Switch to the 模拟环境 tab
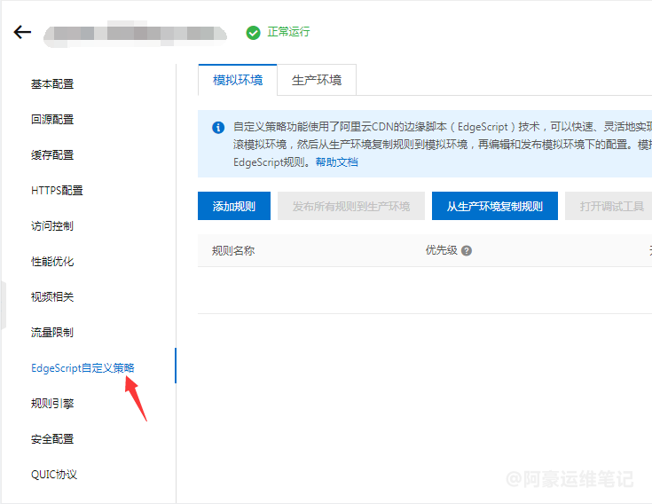Image resolution: width=652 pixels, height=504 pixels. pyautogui.click(x=238, y=80)
